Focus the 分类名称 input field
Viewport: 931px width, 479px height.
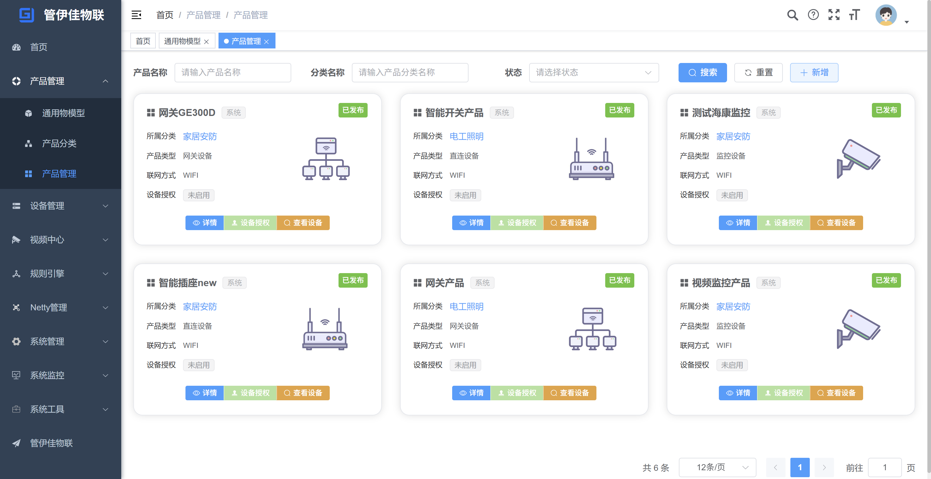[410, 73]
